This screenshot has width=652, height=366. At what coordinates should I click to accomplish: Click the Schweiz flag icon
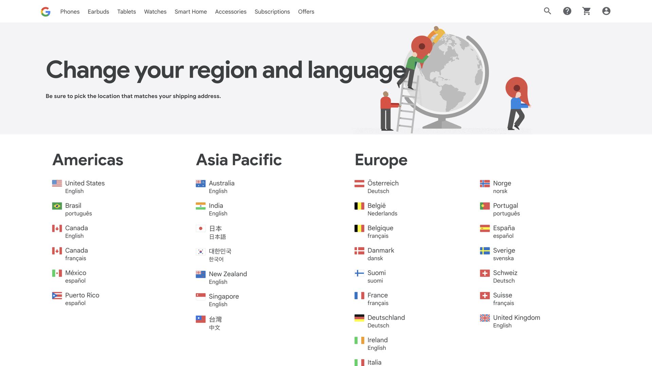click(485, 273)
